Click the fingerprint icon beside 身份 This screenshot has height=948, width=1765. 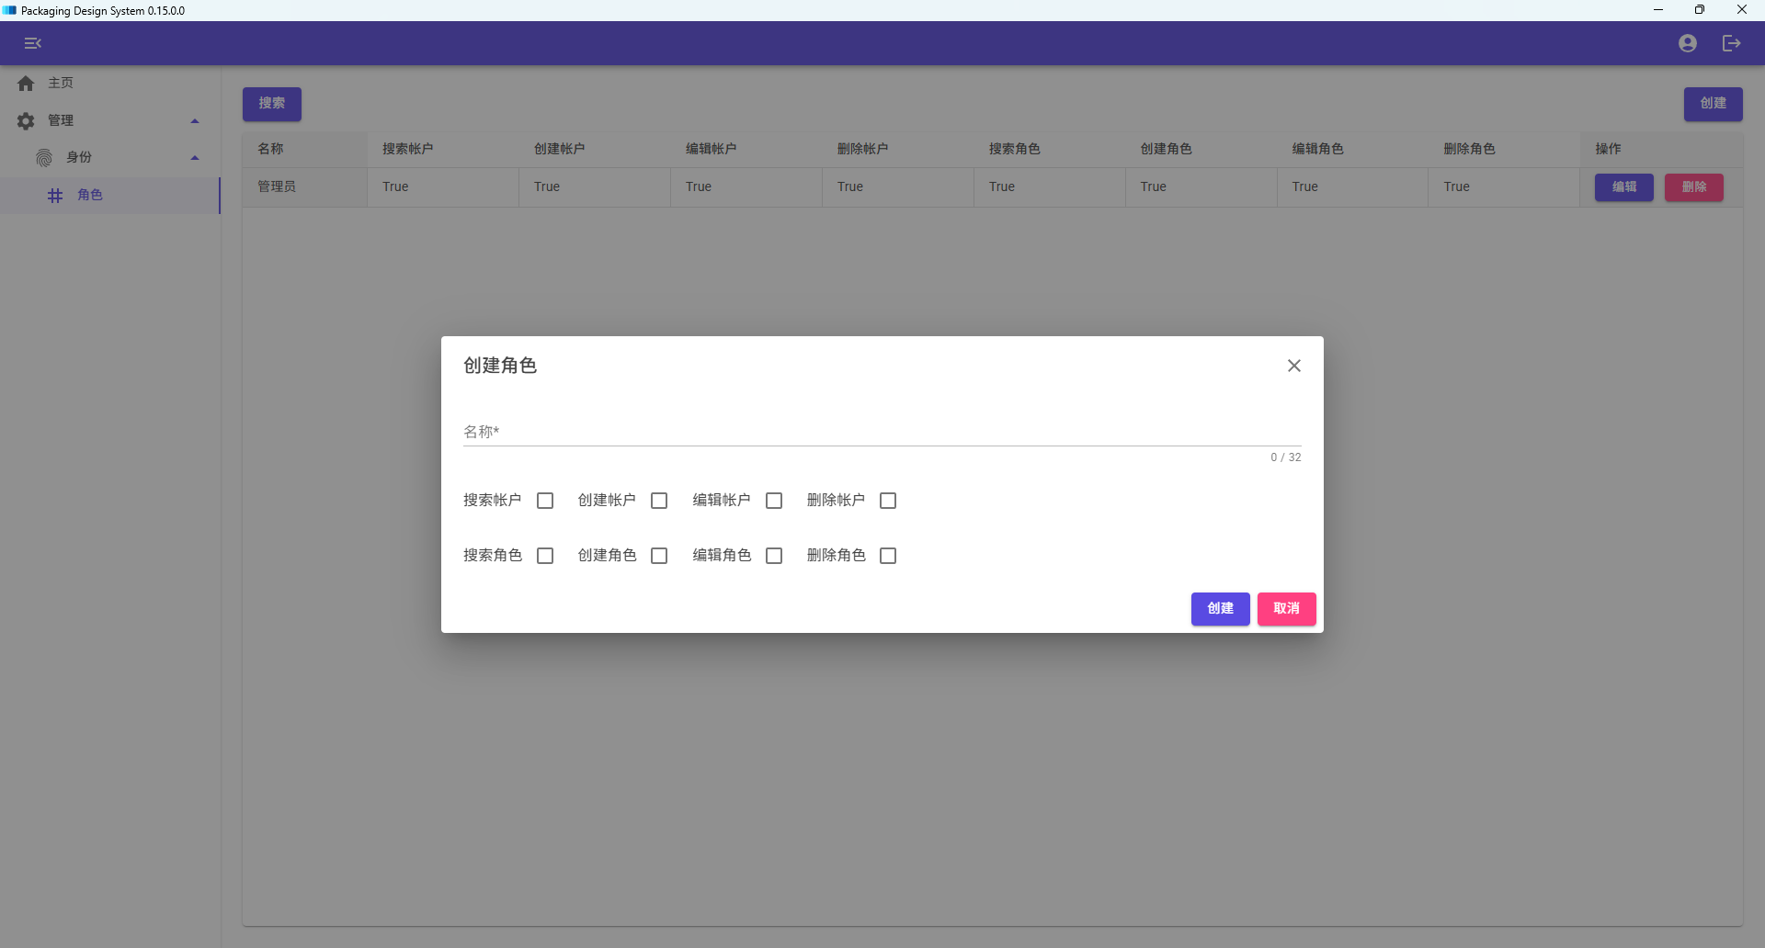[x=44, y=158]
